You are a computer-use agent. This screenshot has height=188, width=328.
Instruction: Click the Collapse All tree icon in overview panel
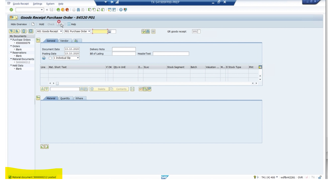(17, 31)
